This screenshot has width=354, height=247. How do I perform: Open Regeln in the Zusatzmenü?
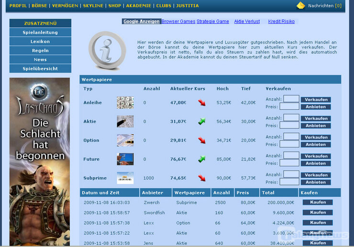coord(40,50)
